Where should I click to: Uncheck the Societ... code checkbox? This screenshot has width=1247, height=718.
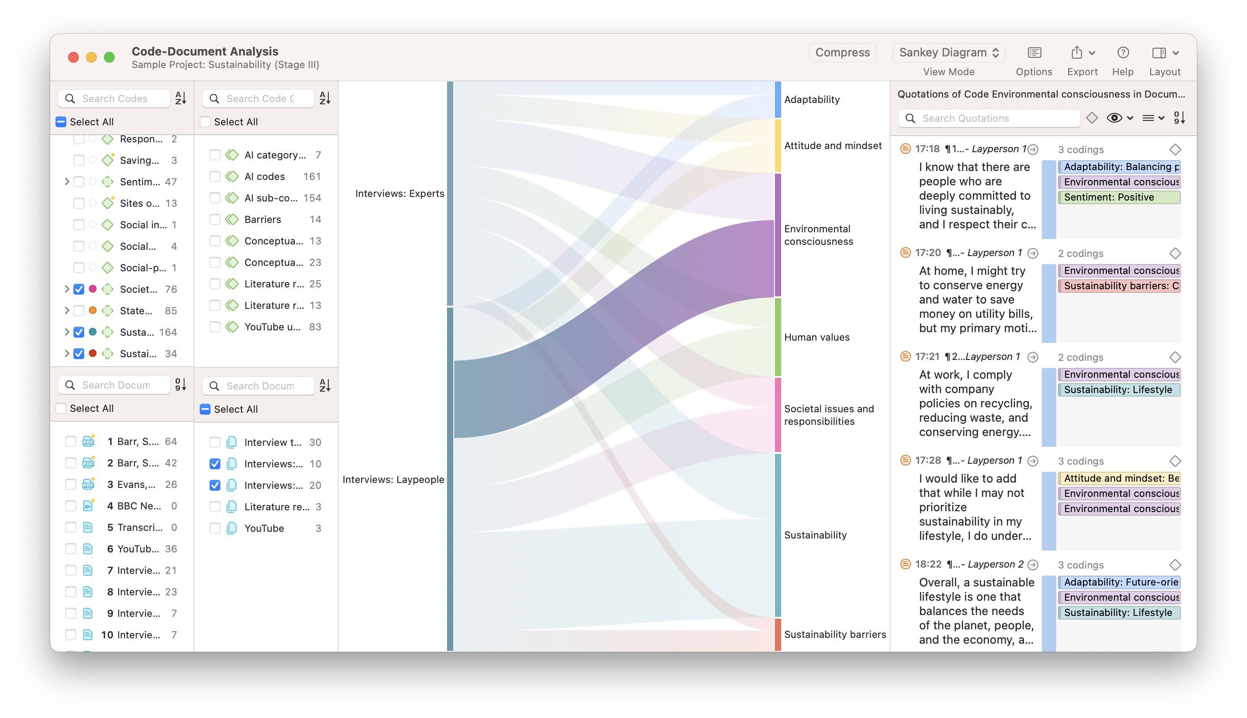[x=78, y=290]
